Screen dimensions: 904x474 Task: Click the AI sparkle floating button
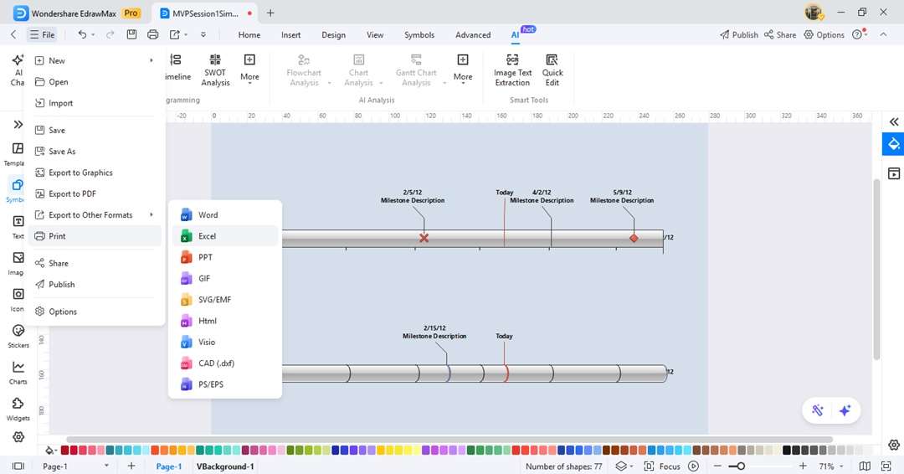(845, 410)
